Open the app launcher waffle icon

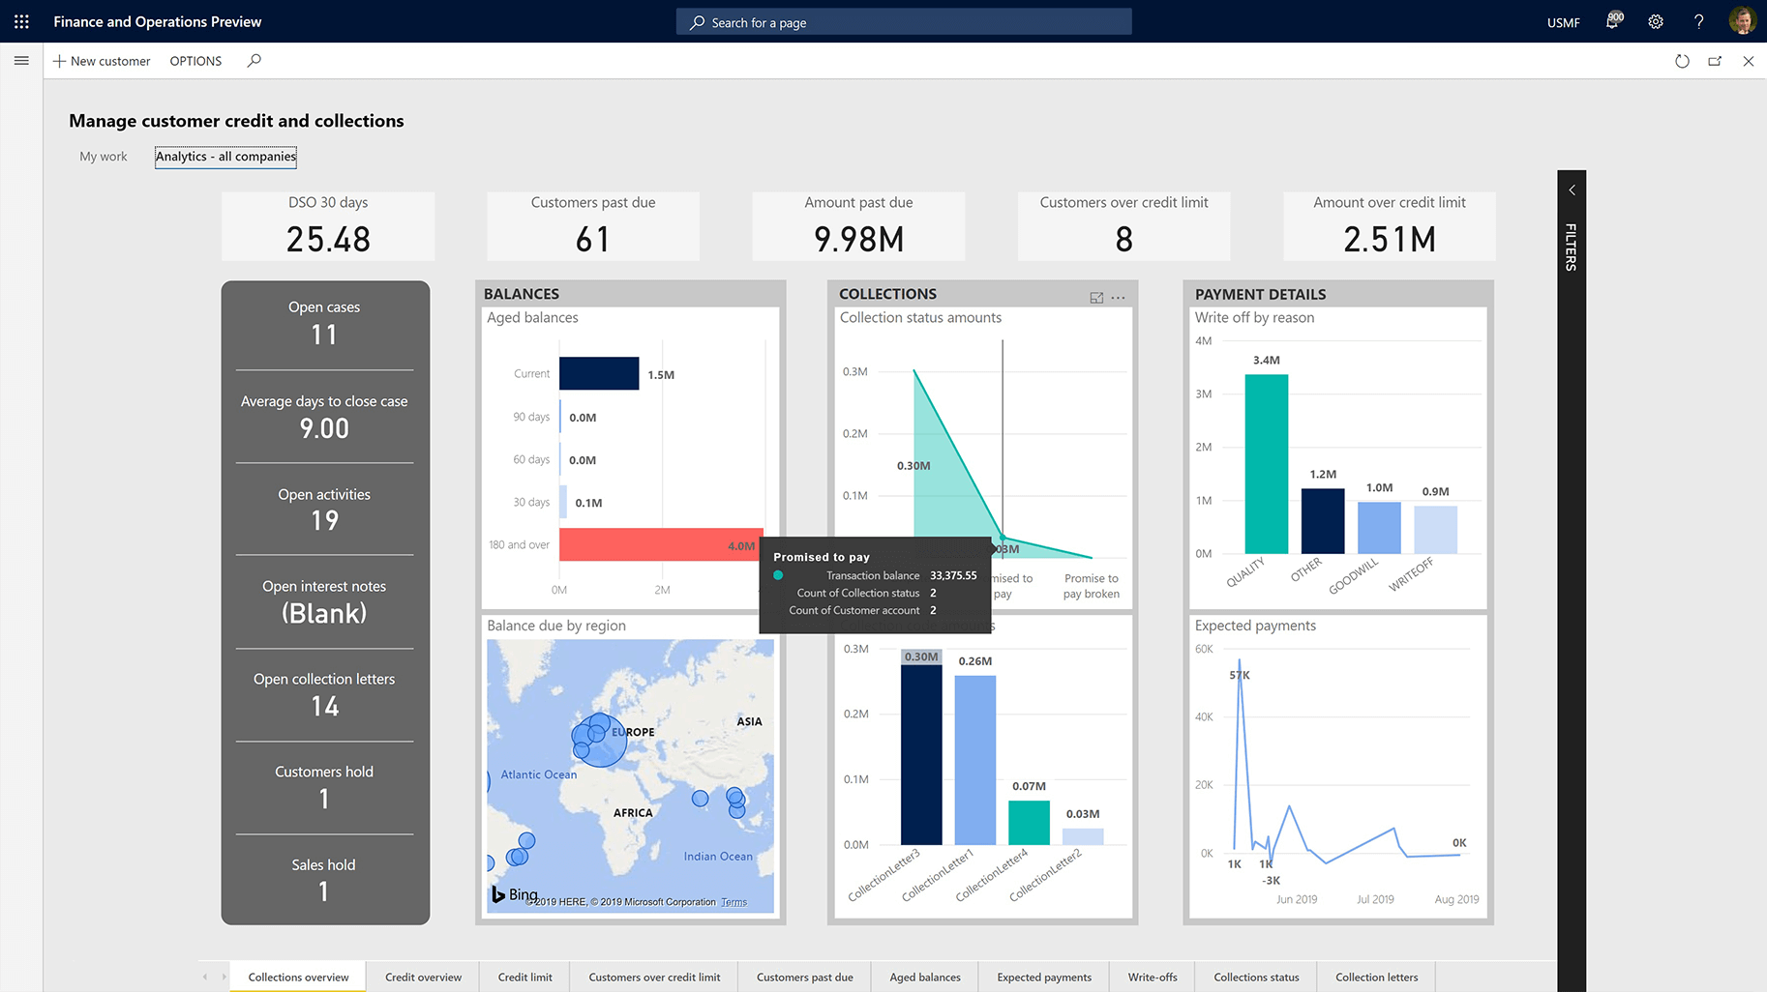tap(21, 21)
